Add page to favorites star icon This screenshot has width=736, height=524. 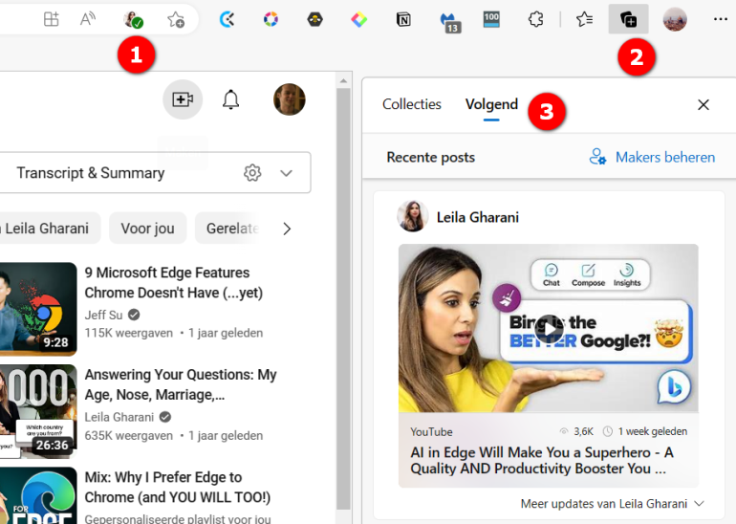[x=176, y=20]
